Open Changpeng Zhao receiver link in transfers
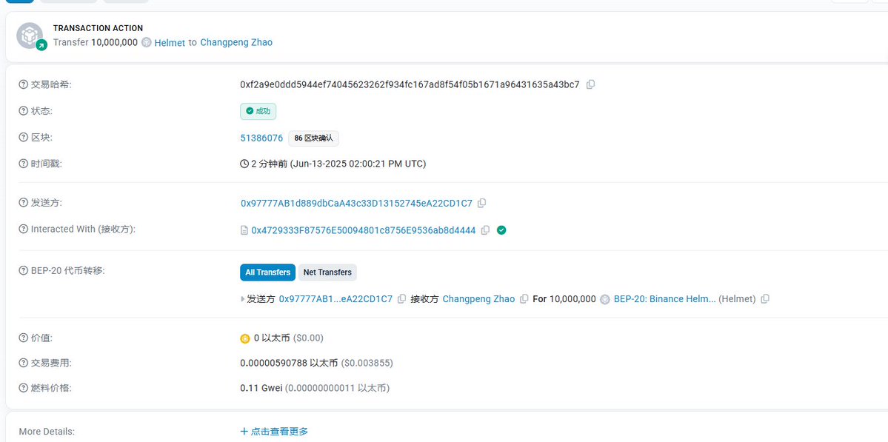Image resolution: width=888 pixels, height=442 pixels. tap(478, 299)
